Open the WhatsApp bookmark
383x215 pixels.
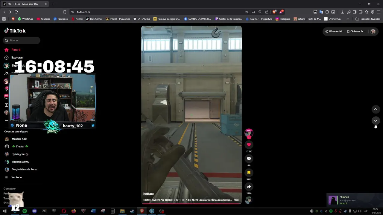25,19
